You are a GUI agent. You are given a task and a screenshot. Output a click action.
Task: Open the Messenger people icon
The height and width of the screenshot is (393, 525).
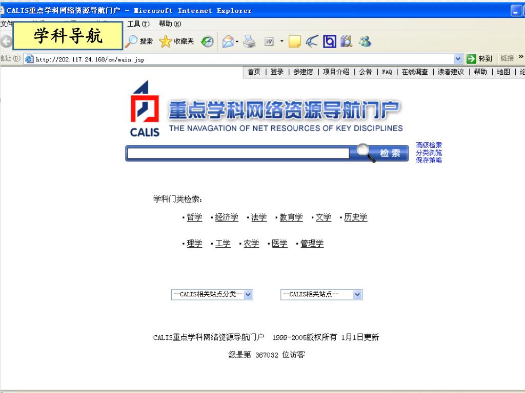click(x=365, y=41)
